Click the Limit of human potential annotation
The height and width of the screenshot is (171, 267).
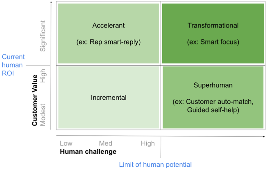[155, 165]
